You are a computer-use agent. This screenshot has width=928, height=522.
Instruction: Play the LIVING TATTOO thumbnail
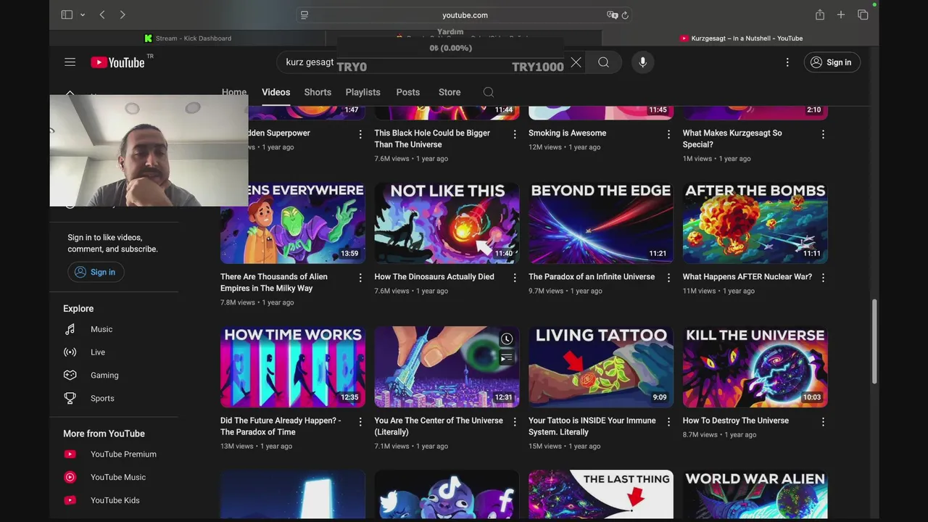(x=601, y=367)
